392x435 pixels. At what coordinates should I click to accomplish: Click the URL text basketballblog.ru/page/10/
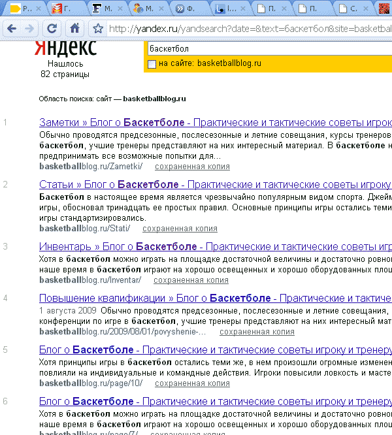click(x=91, y=383)
